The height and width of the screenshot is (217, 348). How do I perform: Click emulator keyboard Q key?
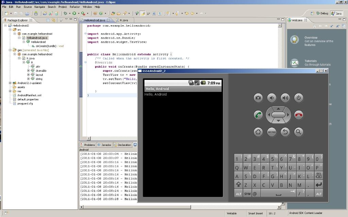click(x=238, y=167)
